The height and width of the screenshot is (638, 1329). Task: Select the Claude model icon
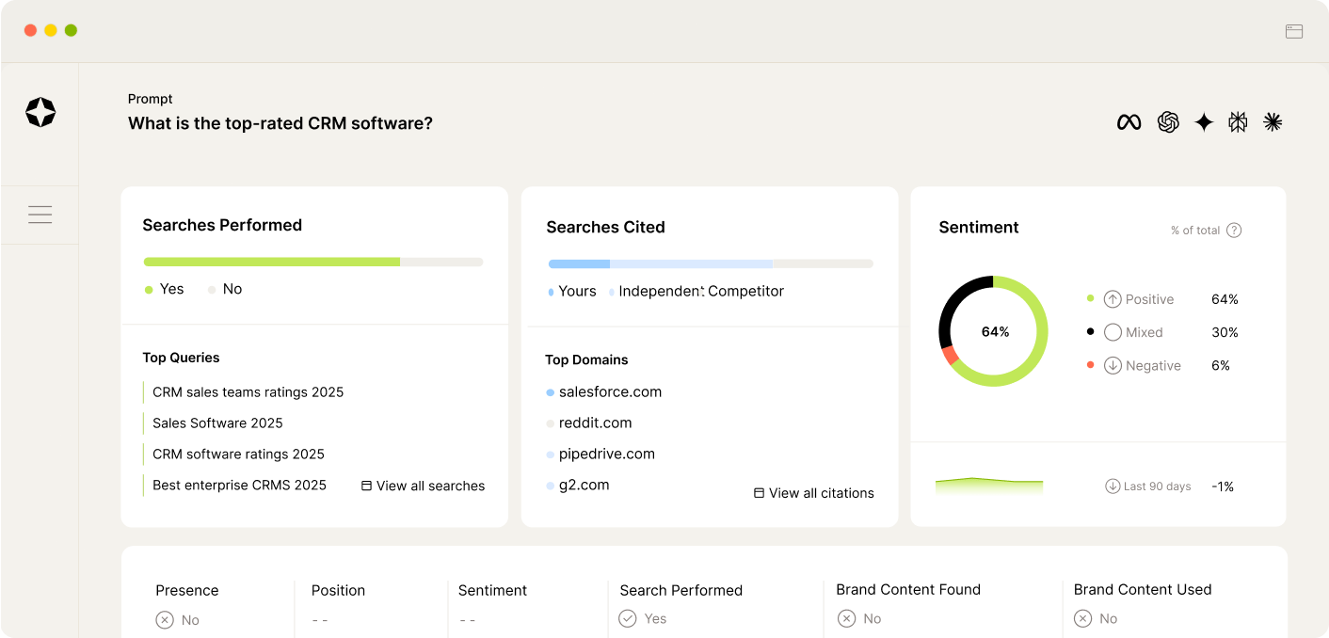(1273, 121)
